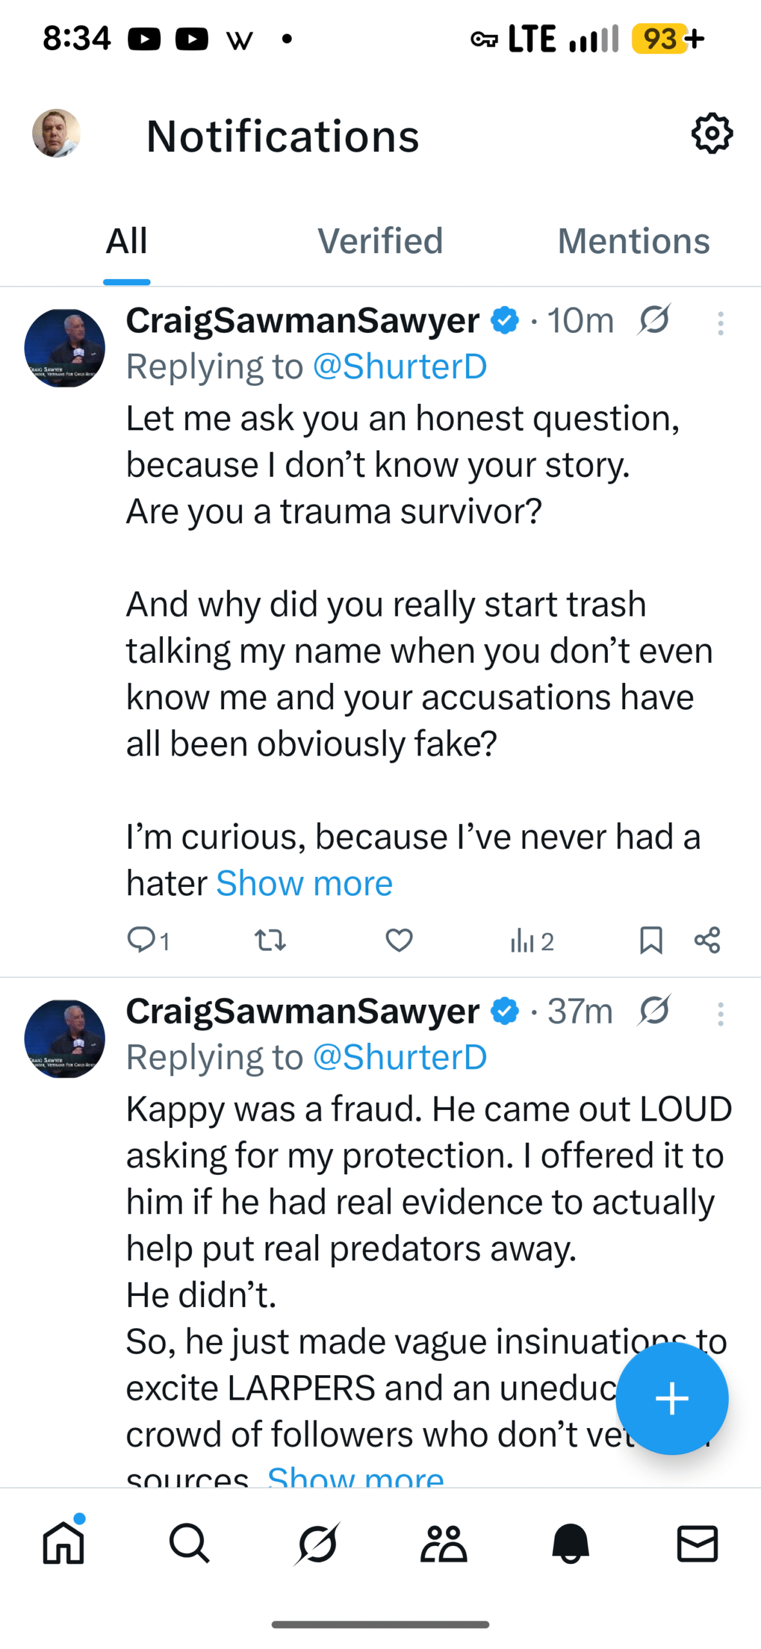Screen dimensions: 761x1649
Task: Open more options on first tweet
Action: [x=720, y=323]
